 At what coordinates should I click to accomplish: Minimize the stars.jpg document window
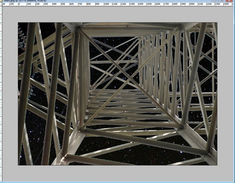(215, 1)
